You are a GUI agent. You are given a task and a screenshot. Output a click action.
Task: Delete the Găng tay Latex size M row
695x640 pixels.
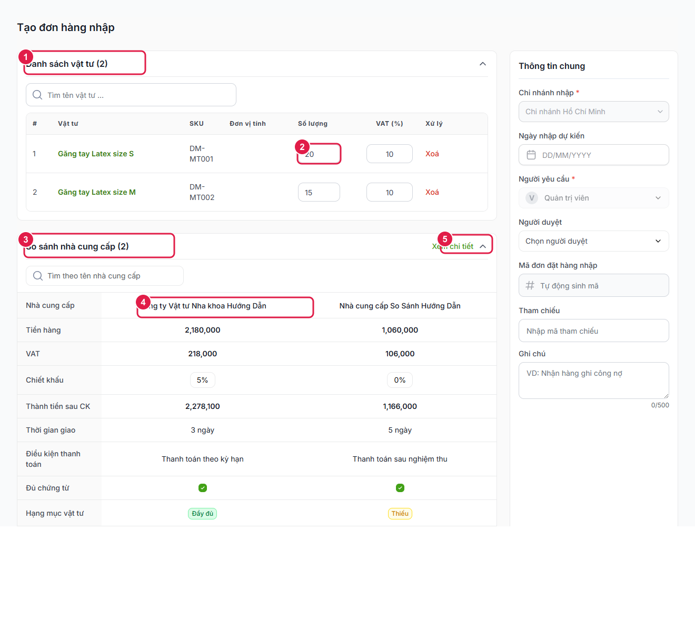click(x=432, y=192)
